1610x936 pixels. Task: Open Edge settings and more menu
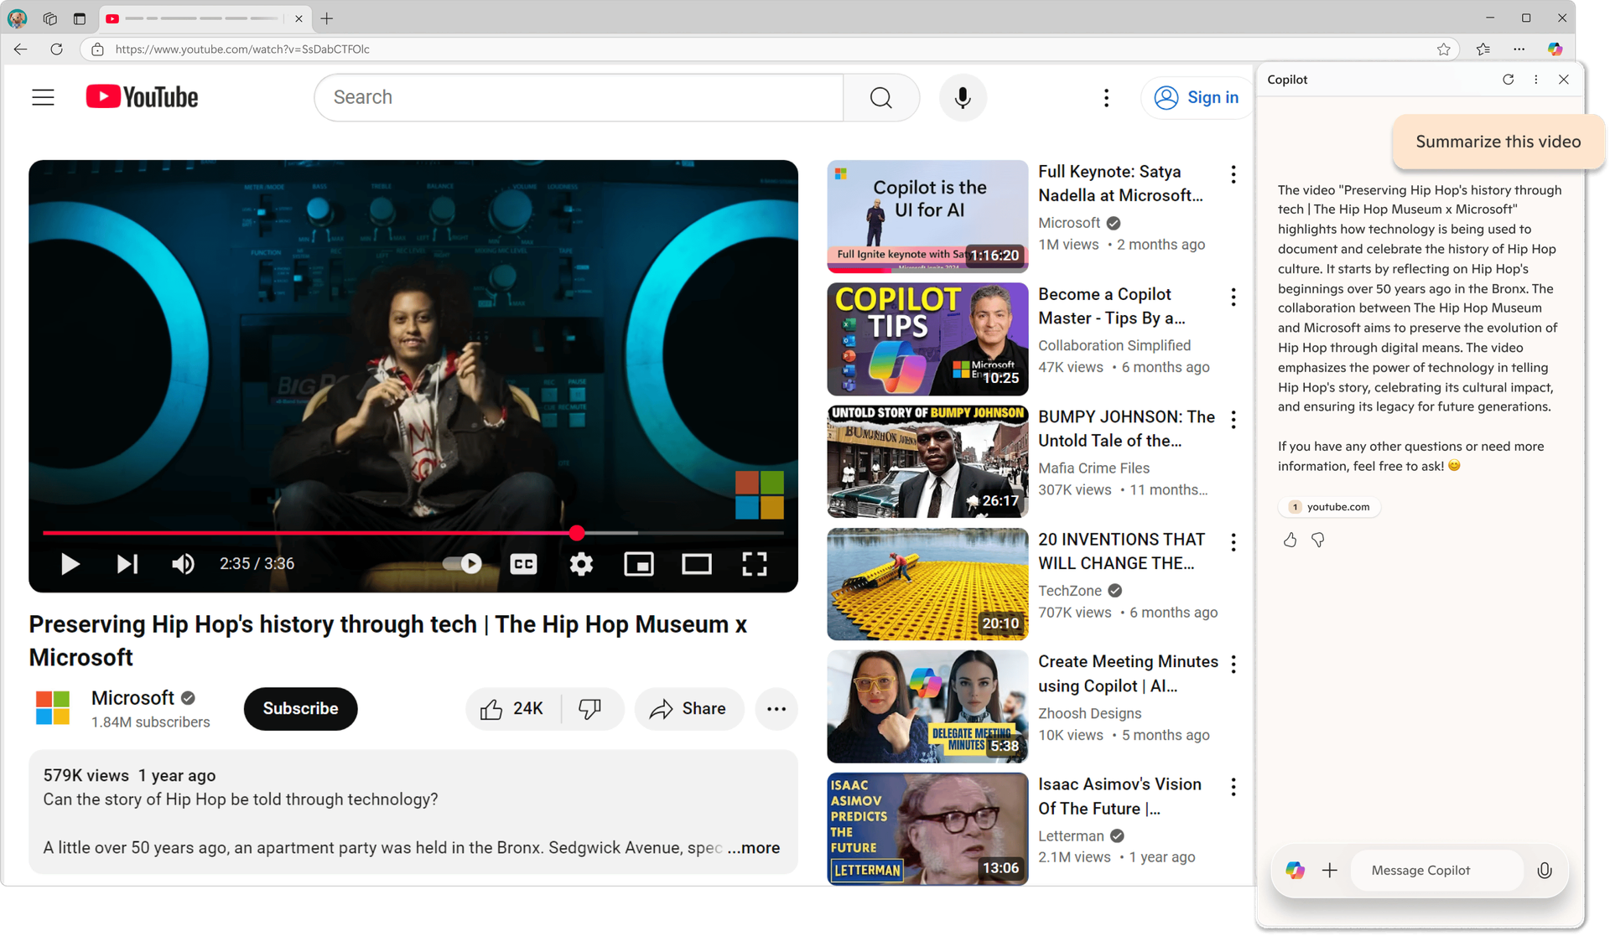pos(1519,49)
